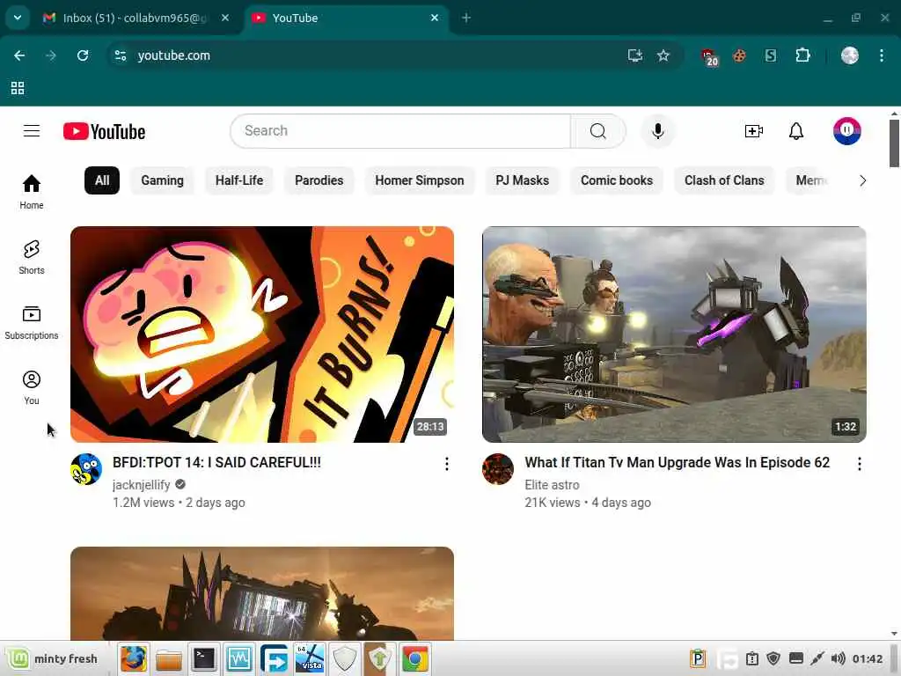Open the YouTube account avatar menu
The image size is (901, 676).
pyautogui.click(x=847, y=131)
